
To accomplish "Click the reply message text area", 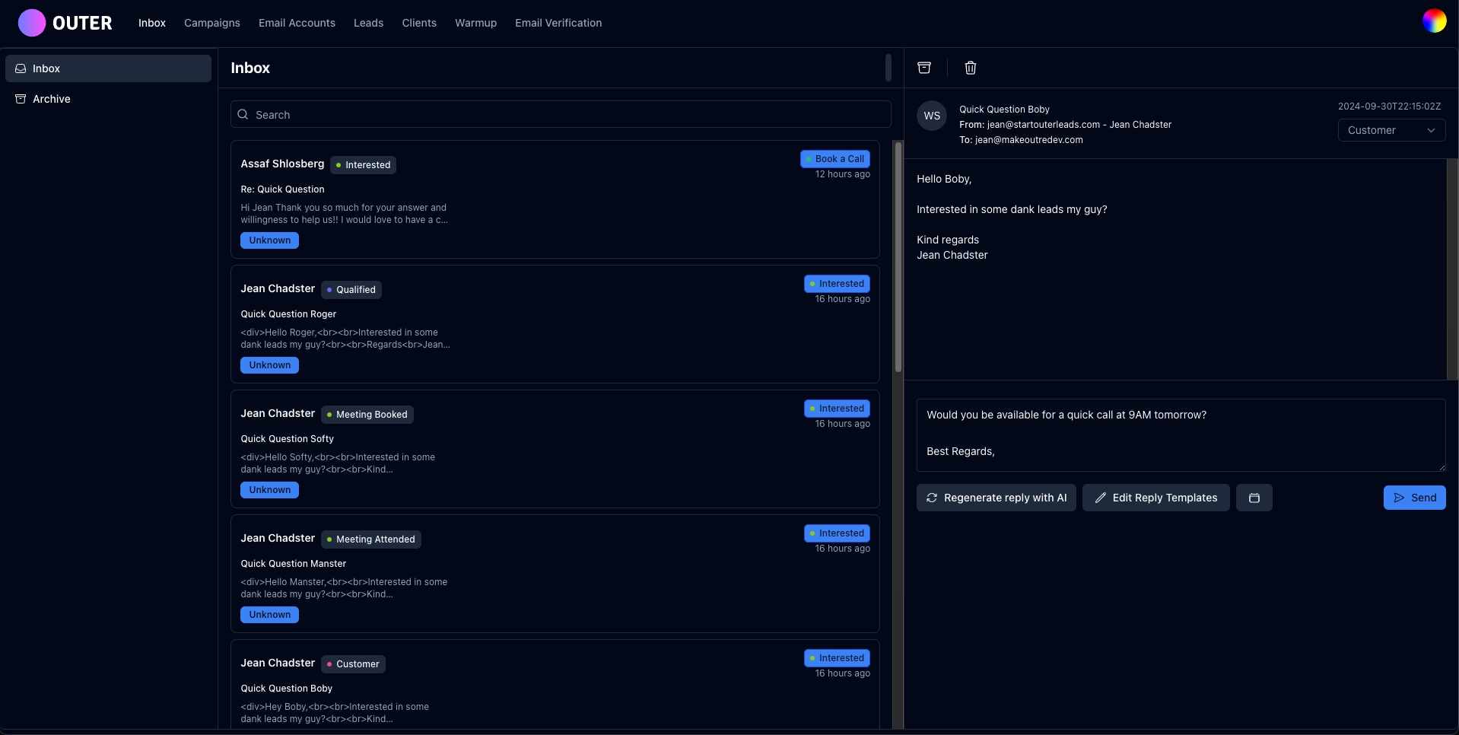I will tap(1180, 434).
